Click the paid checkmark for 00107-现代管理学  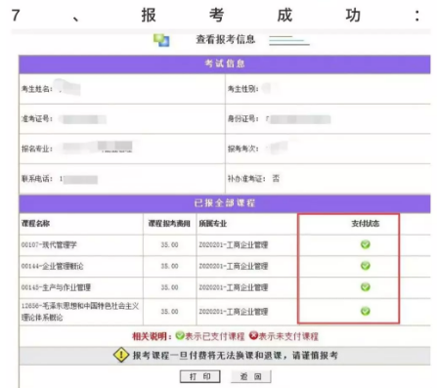(x=366, y=244)
